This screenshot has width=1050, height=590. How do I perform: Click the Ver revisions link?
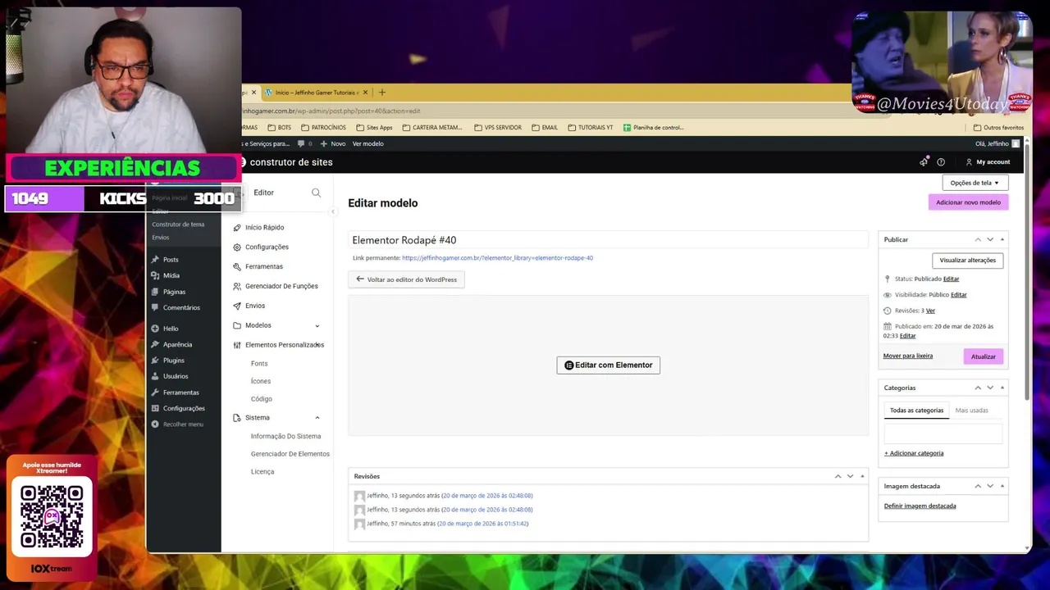930,311
